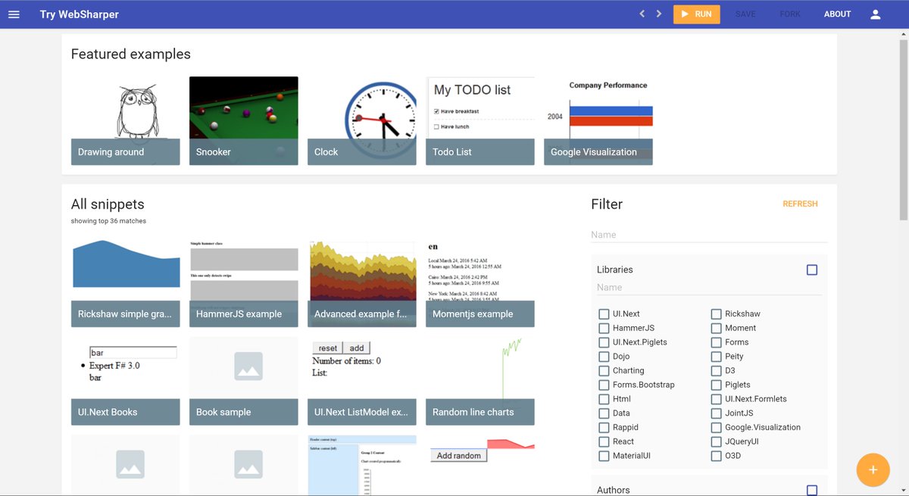Open the Advanced example snippet
This screenshot has height=496, width=909.
pyautogui.click(x=362, y=282)
